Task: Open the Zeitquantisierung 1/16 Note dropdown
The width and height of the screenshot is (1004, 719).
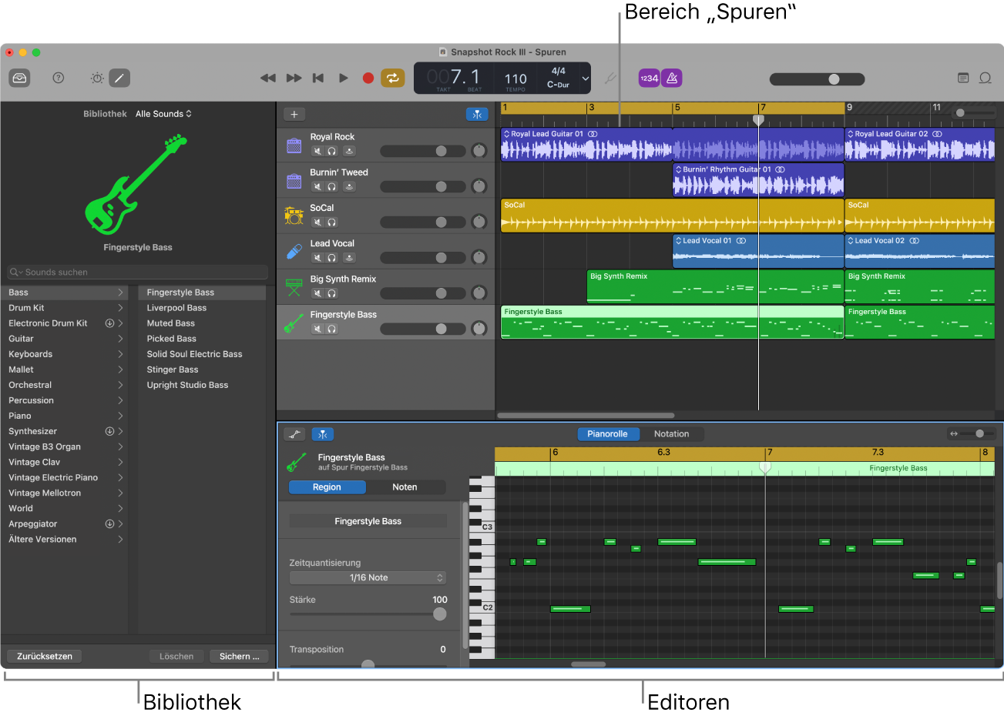Action: tap(368, 577)
